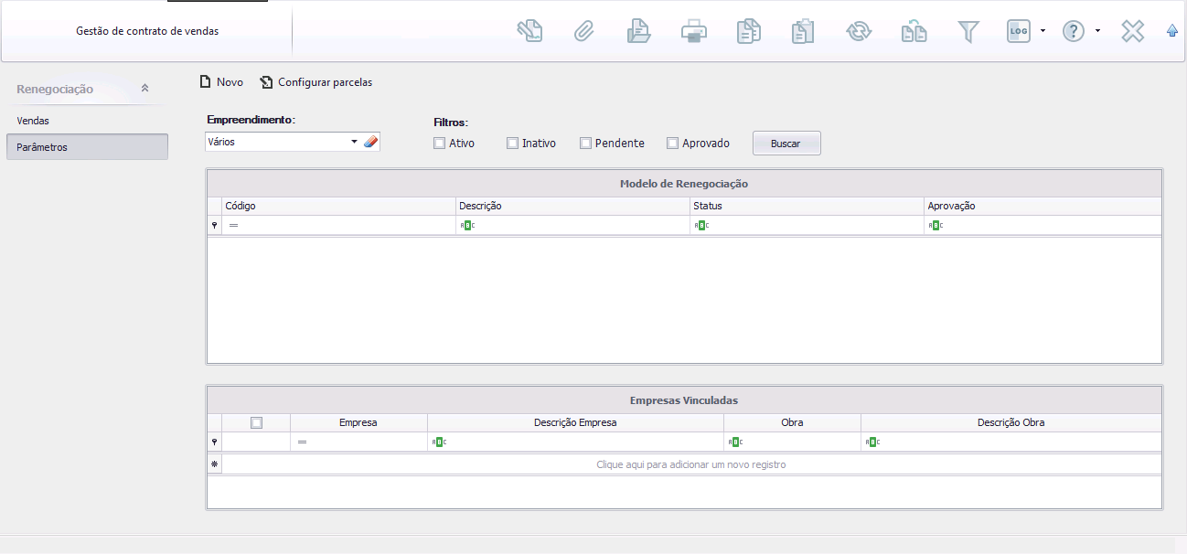Select Vendas in the sidebar
Screen dimensions: 1187x554
(x=33, y=121)
